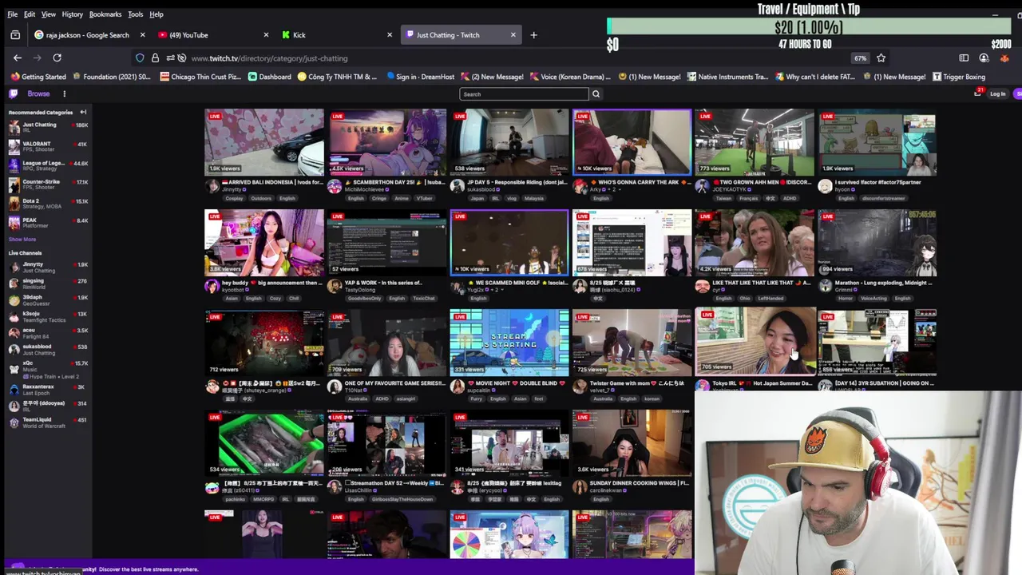Open singsing live channel in sidebar

(x=48, y=284)
